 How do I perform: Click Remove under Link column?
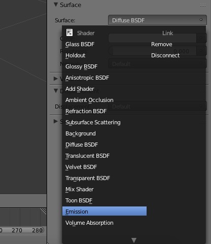[x=162, y=44]
